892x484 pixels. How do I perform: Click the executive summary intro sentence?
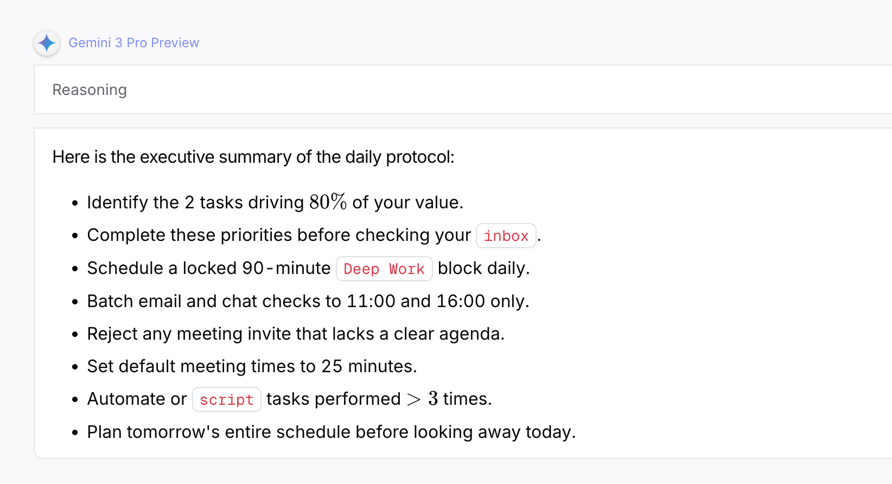[253, 157]
